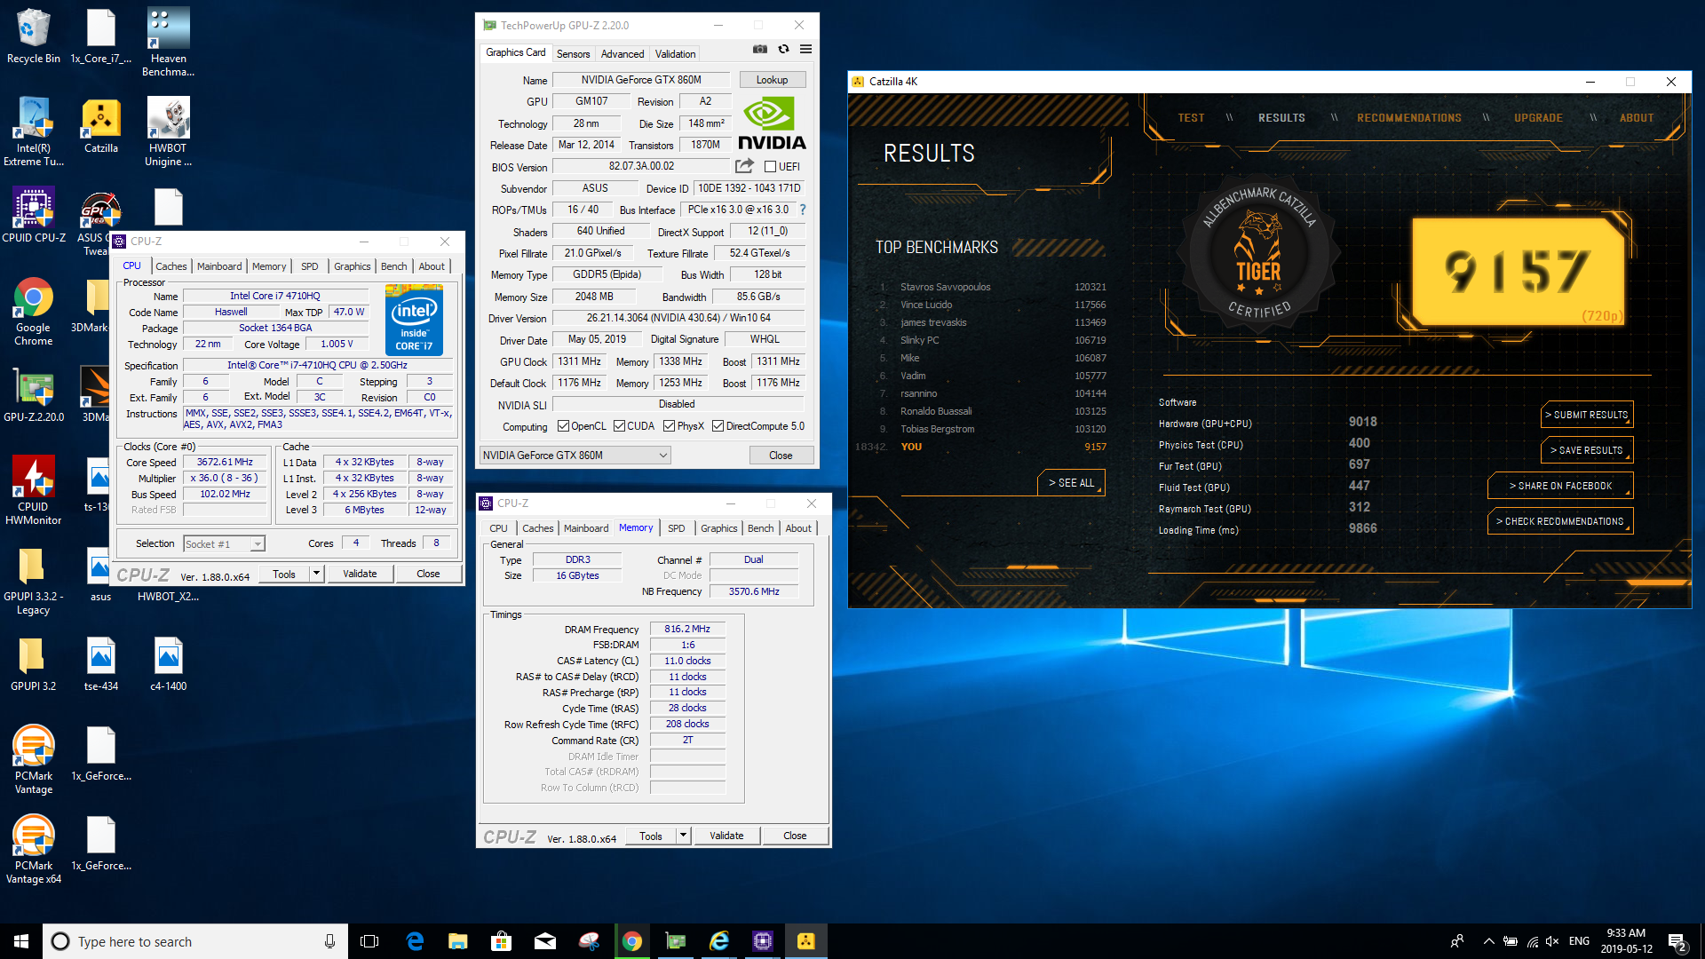Click Close button in GPU-Z
The image size is (1705, 959).
[781, 456]
